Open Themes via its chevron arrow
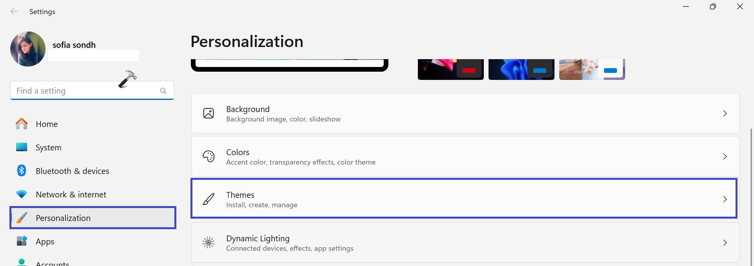The height and width of the screenshot is (266, 754). pyautogui.click(x=725, y=199)
